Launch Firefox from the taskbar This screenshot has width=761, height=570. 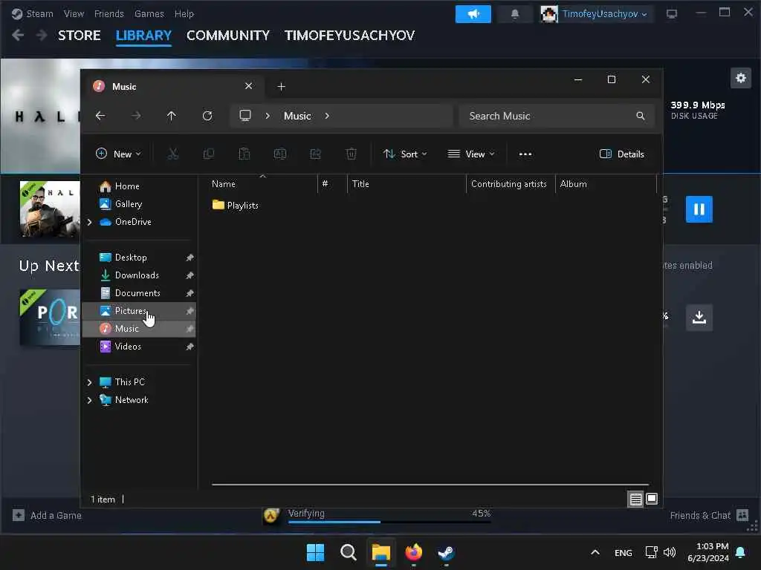pyautogui.click(x=413, y=552)
